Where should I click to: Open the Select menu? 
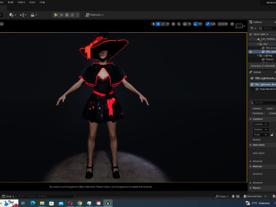(21, 2)
